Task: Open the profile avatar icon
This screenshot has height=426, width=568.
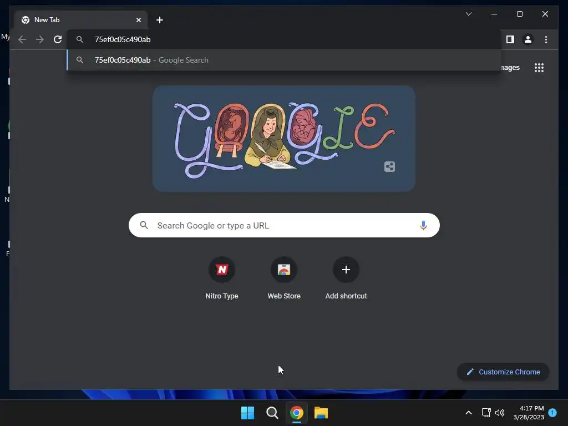Action: [528, 39]
